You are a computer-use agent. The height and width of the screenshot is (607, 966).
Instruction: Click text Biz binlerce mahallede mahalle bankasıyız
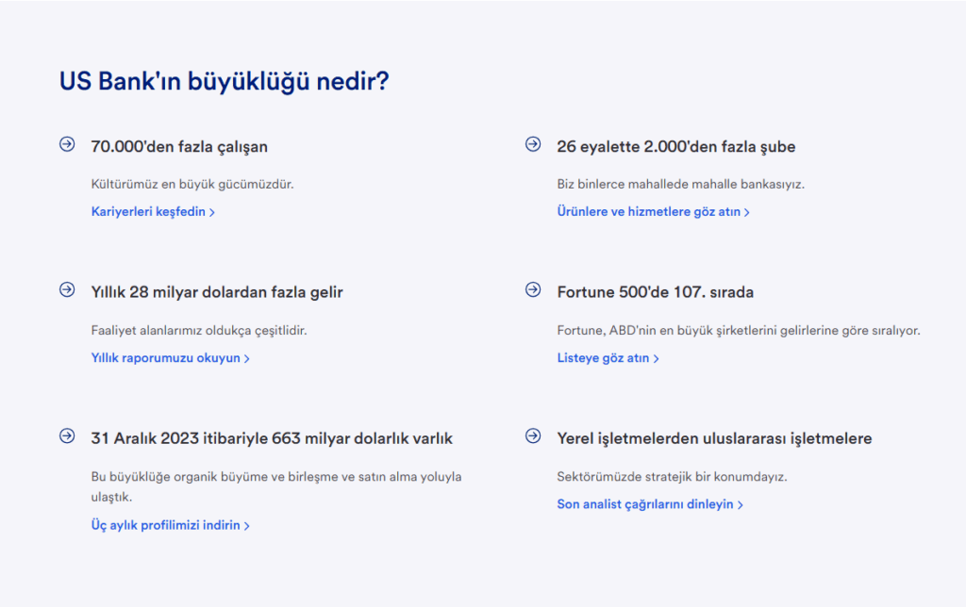click(681, 184)
